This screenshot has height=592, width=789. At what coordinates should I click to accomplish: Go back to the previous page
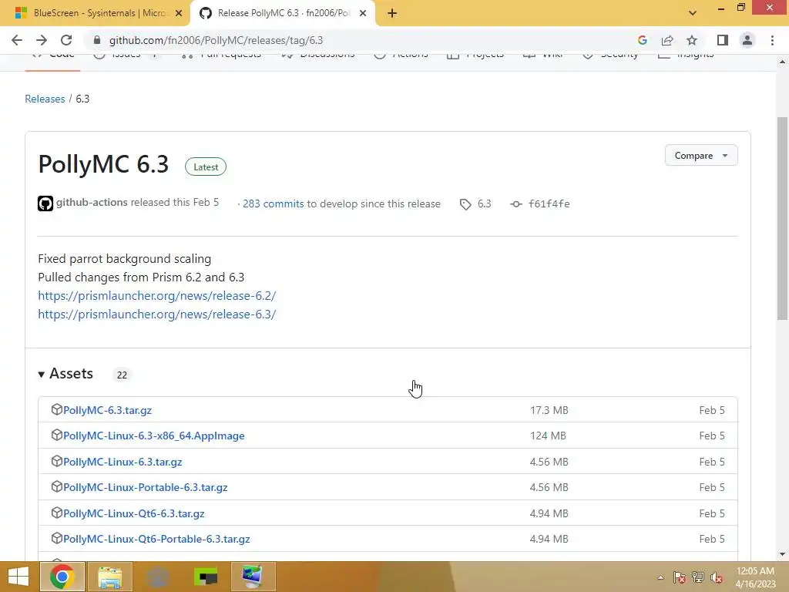coord(17,40)
